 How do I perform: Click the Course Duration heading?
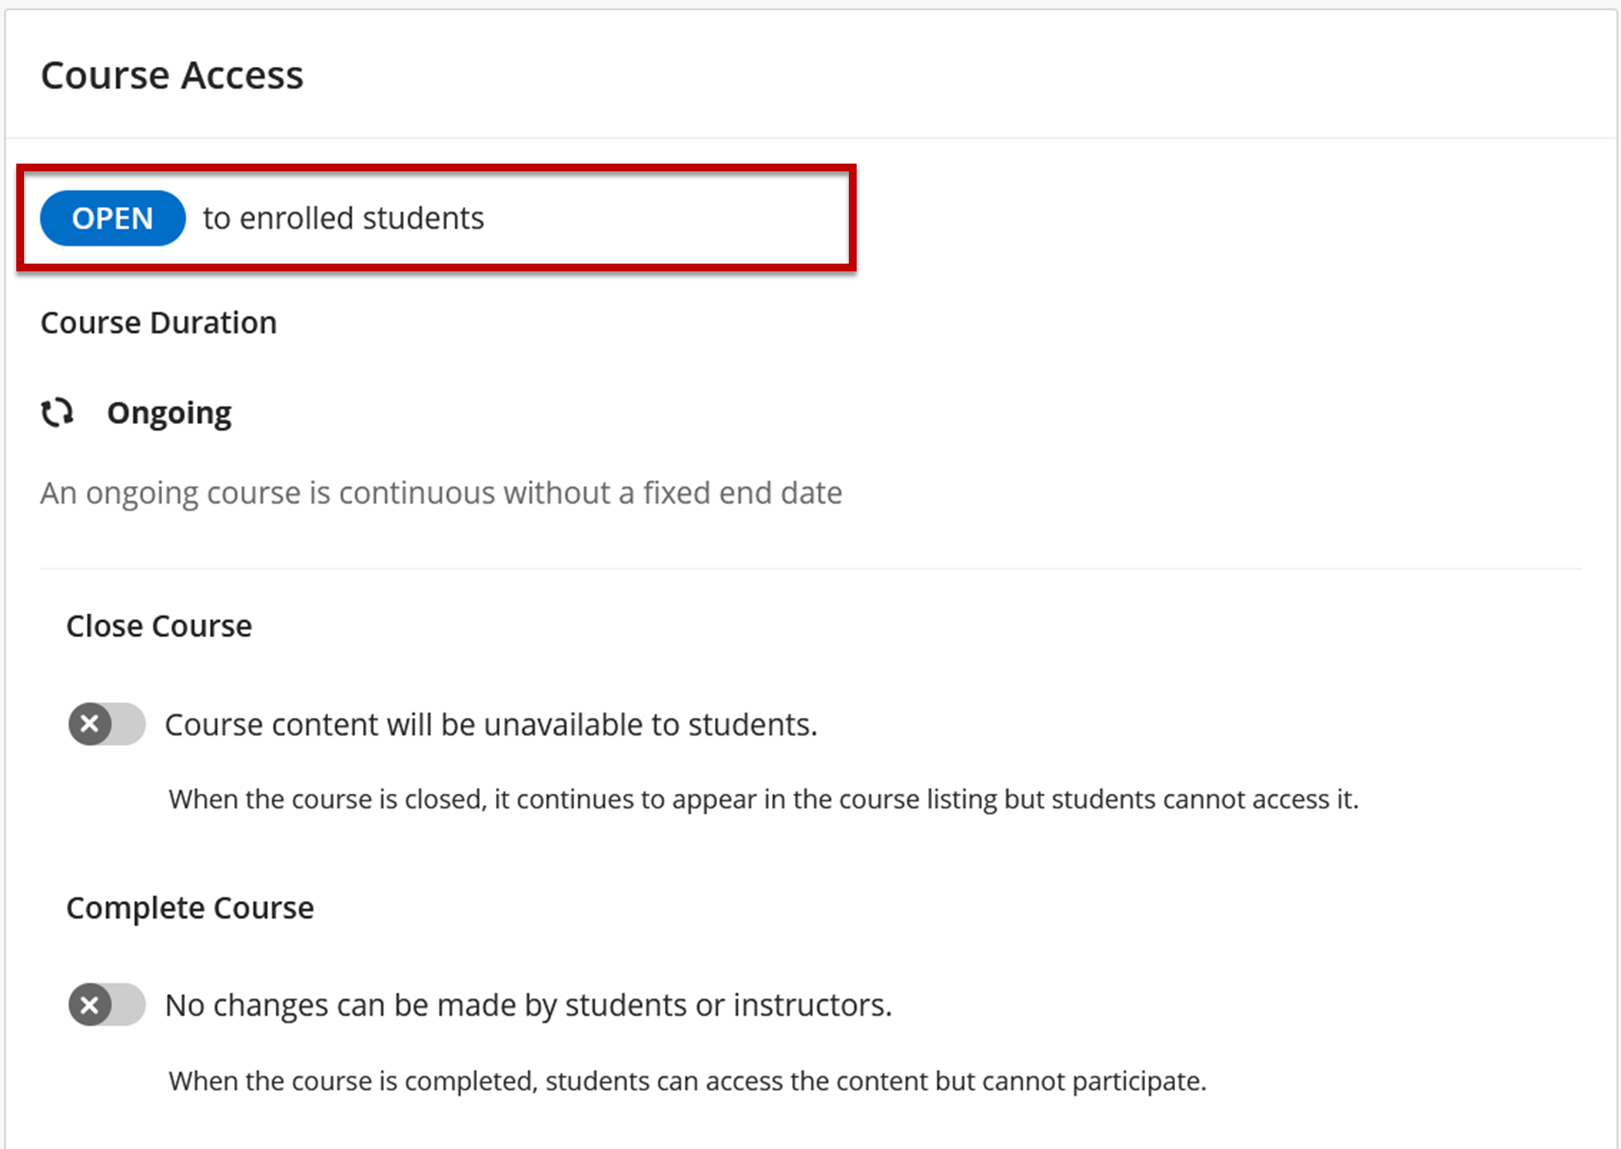(159, 323)
